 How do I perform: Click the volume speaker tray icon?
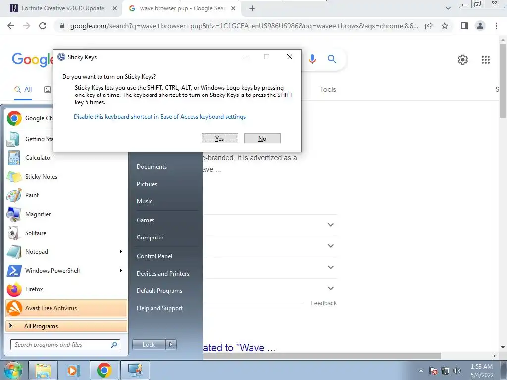tap(456, 371)
